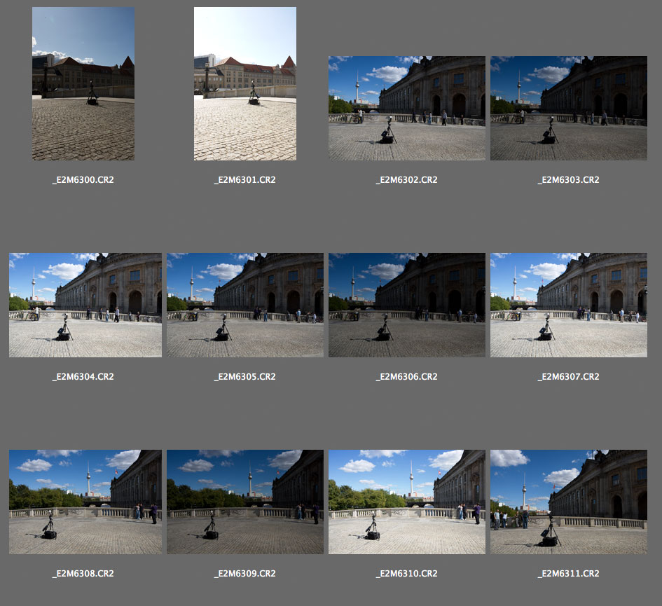Click the _E2M6311.CR2 filename text
This screenshot has height=606, width=662.
click(568, 574)
